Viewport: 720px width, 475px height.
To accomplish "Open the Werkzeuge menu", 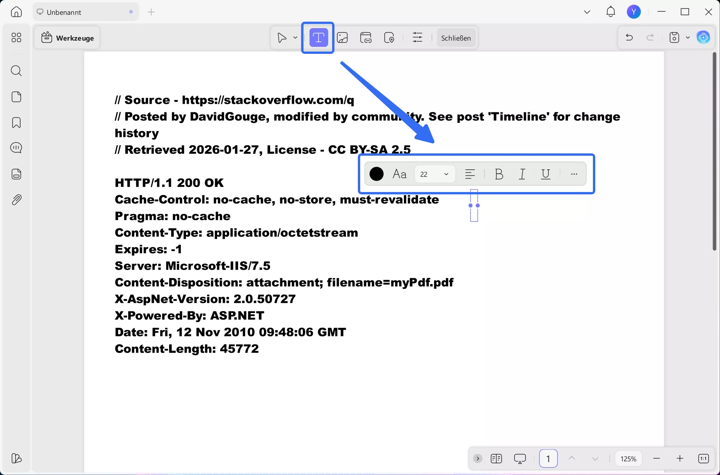I will tap(67, 37).
